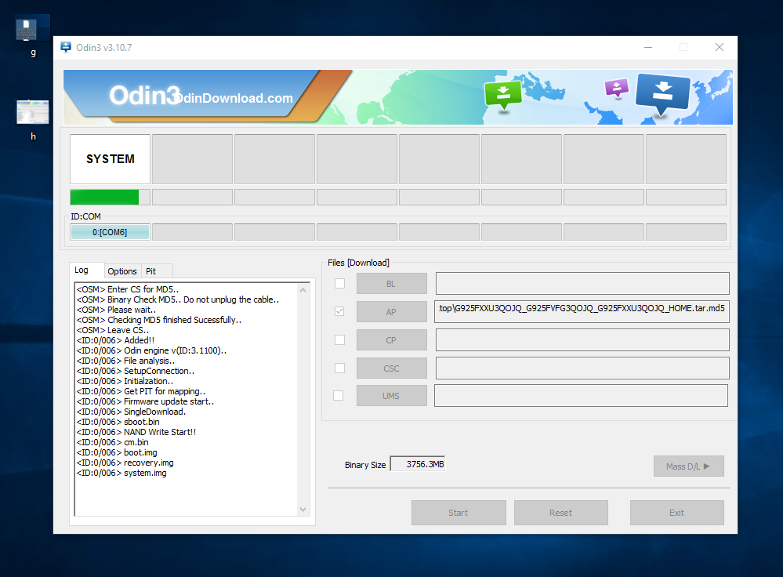Select the desktop icon labeled g
Image resolution: width=783 pixels, height=577 pixels.
tap(33, 36)
